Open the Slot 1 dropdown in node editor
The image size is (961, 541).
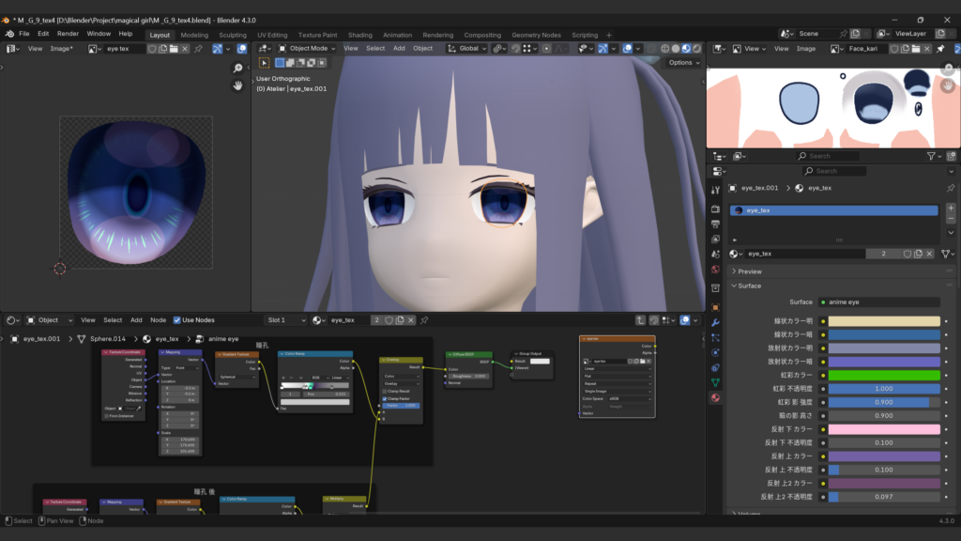tap(286, 320)
